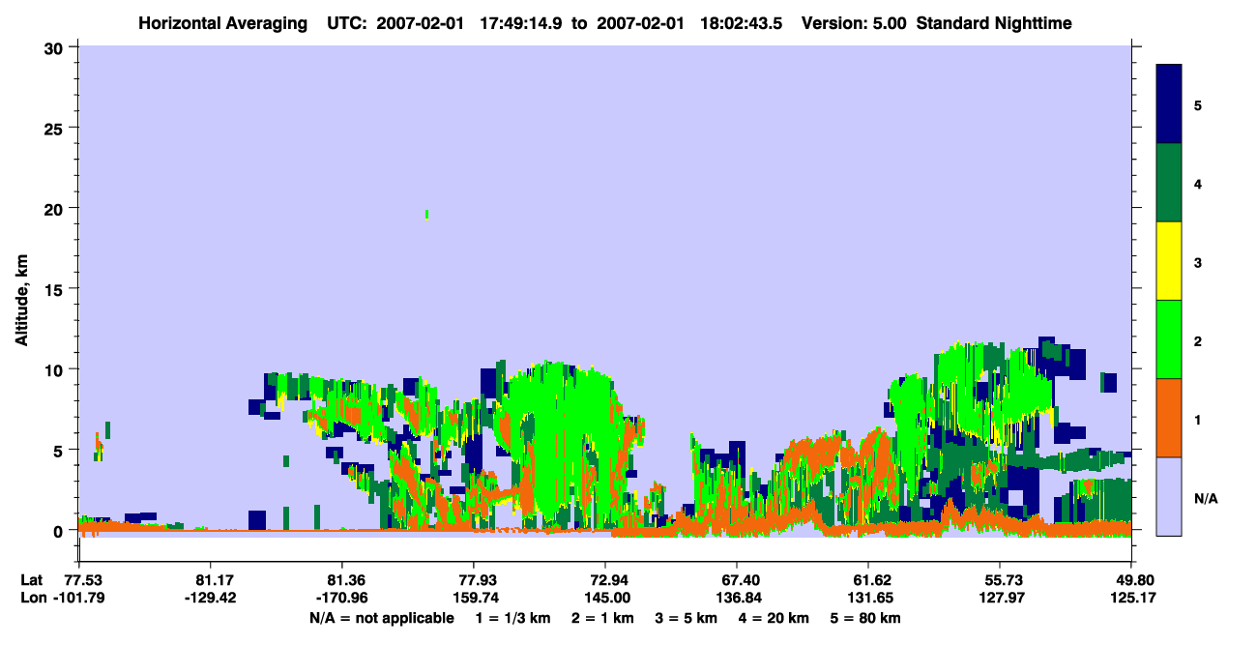Click the '4 = 20 km' legend entry
Screen dimensions: 1257x645
pos(773,618)
